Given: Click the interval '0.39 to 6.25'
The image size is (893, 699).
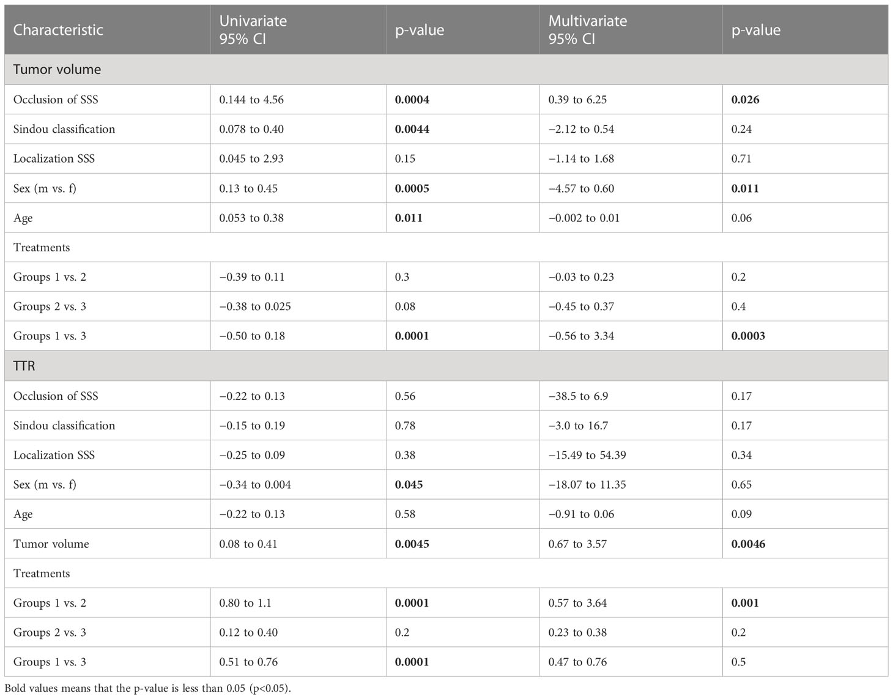Looking at the screenshot, I should [x=577, y=100].
